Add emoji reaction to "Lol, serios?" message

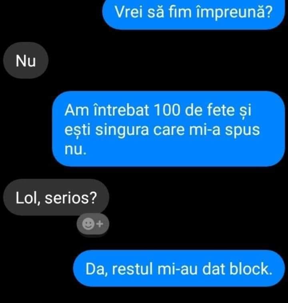point(93,224)
